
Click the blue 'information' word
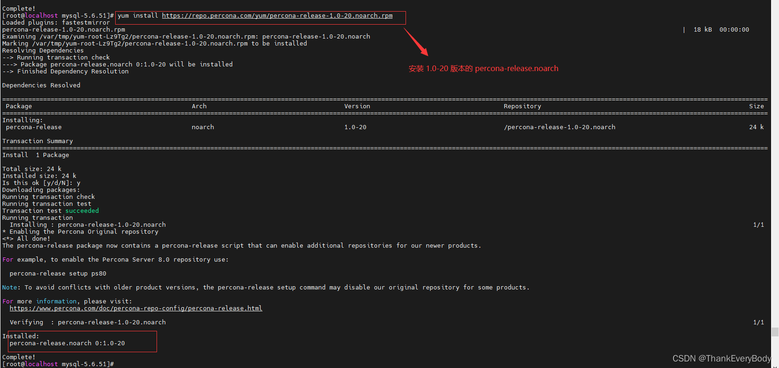click(x=56, y=302)
